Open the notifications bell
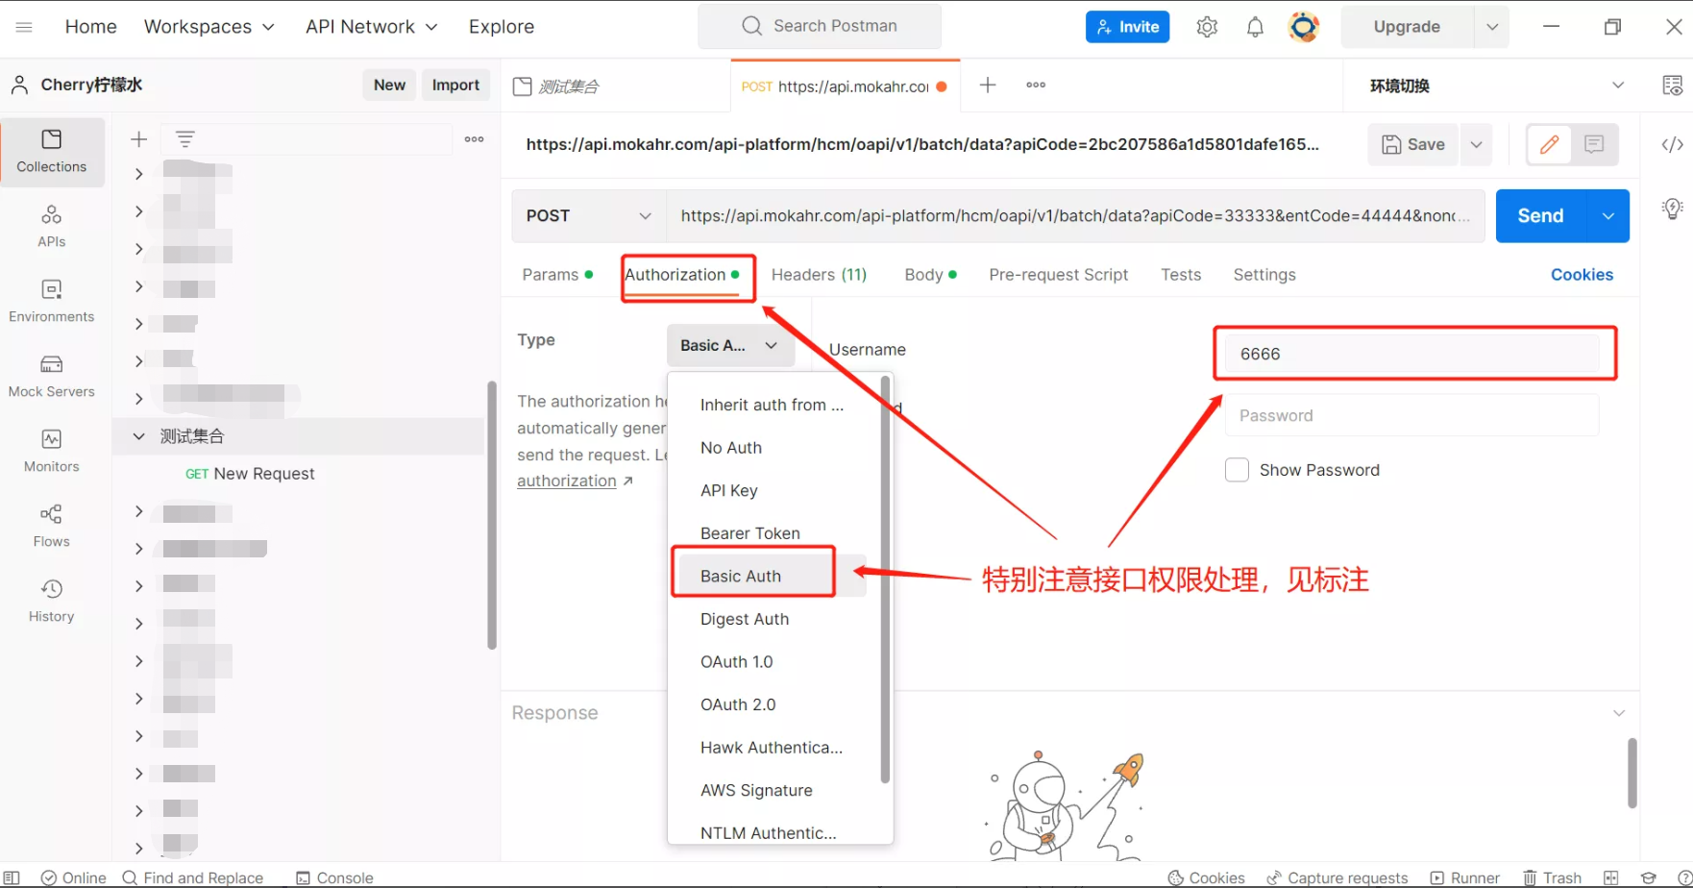The width and height of the screenshot is (1693, 888). coord(1255,27)
